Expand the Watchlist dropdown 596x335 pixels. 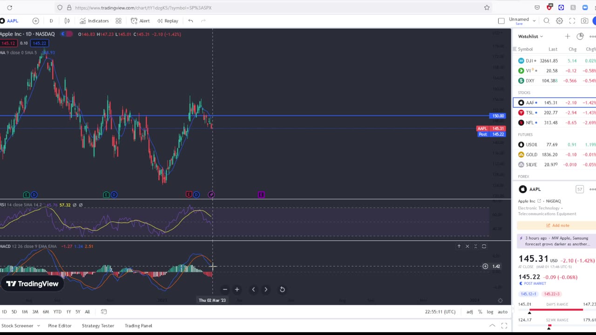tap(531, 36)
